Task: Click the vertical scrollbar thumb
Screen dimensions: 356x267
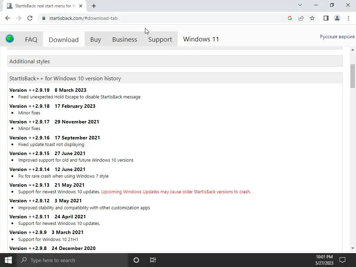Action: [x=353, y=76]
